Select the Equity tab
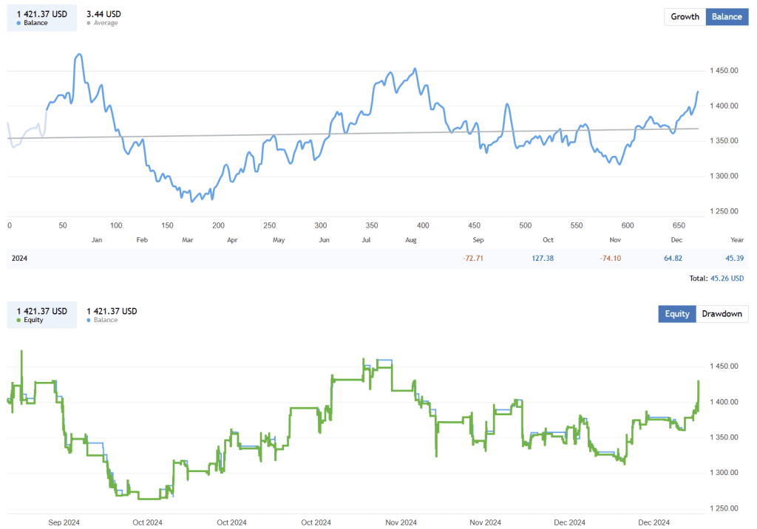Screen dimensions: 757x529 (676, 313)
